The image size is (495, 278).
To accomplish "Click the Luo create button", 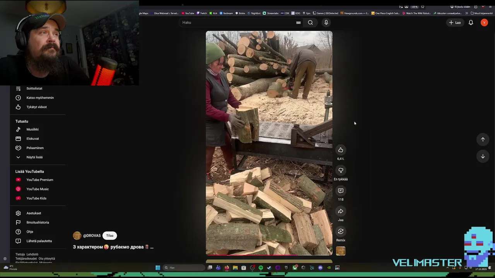I will [x=455, y=22].
